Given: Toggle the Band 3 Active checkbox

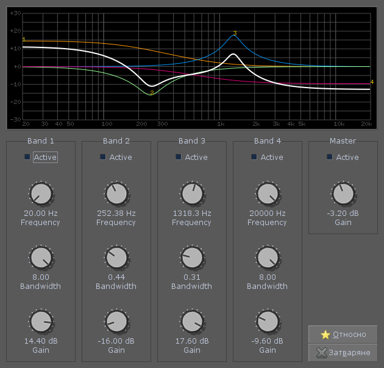Looking at the screenshot, I should coord(179,157).
